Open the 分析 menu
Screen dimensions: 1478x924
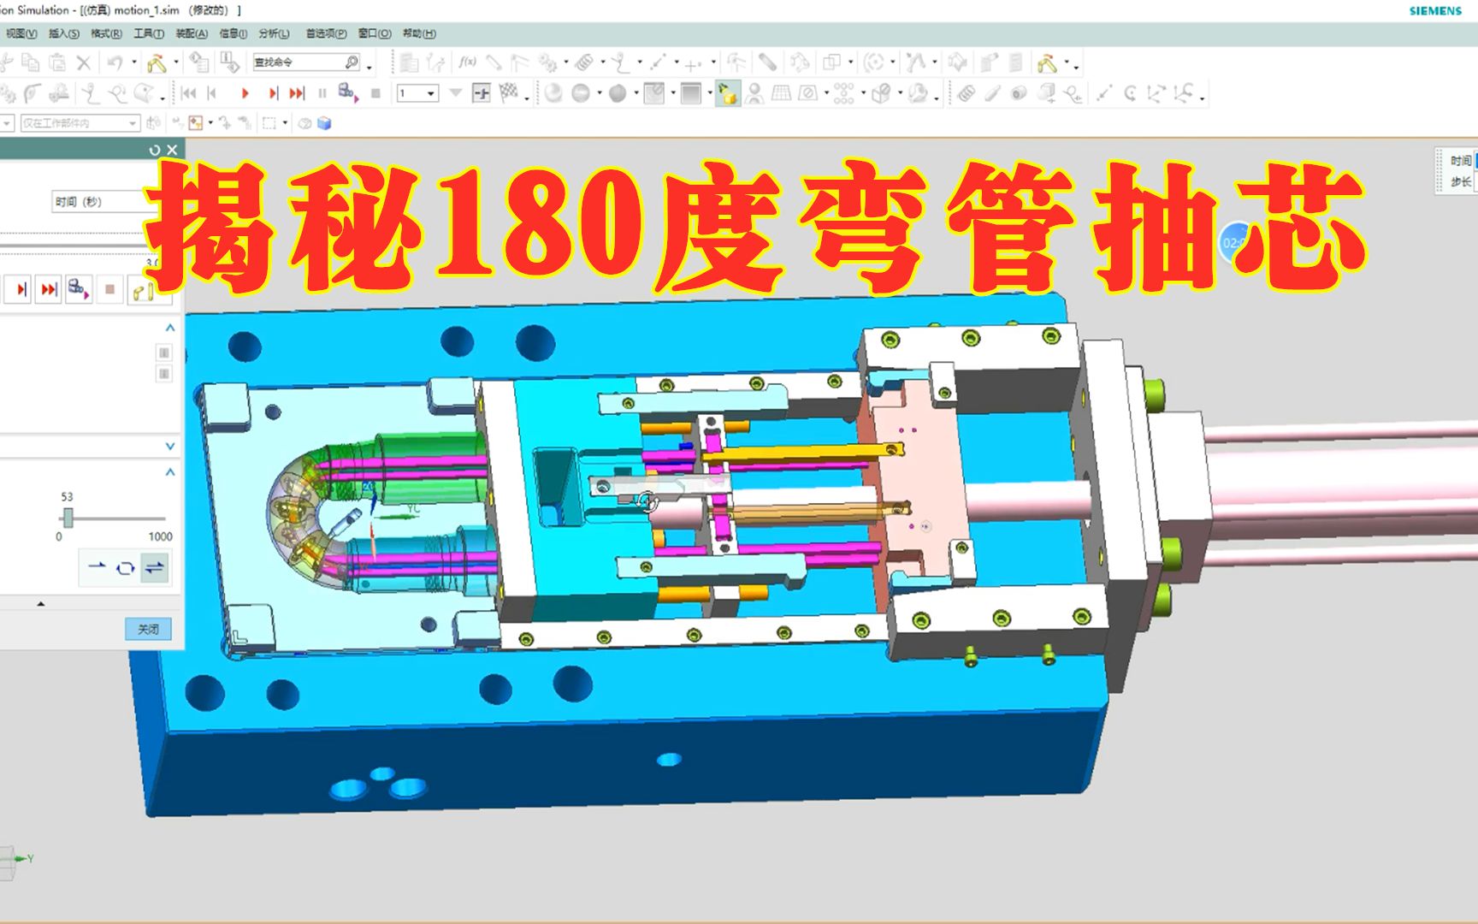point(275,33)
